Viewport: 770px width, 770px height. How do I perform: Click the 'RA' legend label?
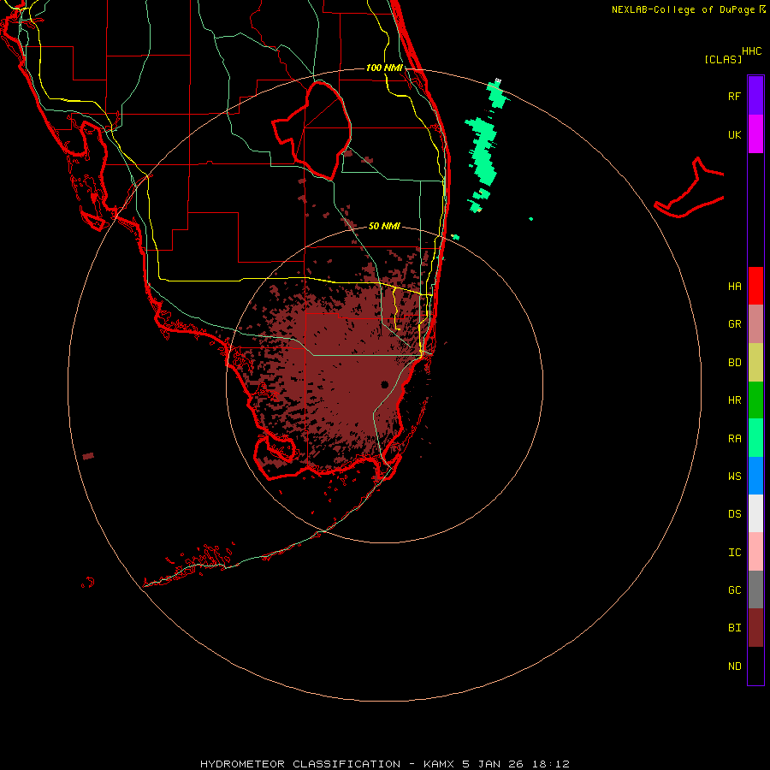(734, 439)
